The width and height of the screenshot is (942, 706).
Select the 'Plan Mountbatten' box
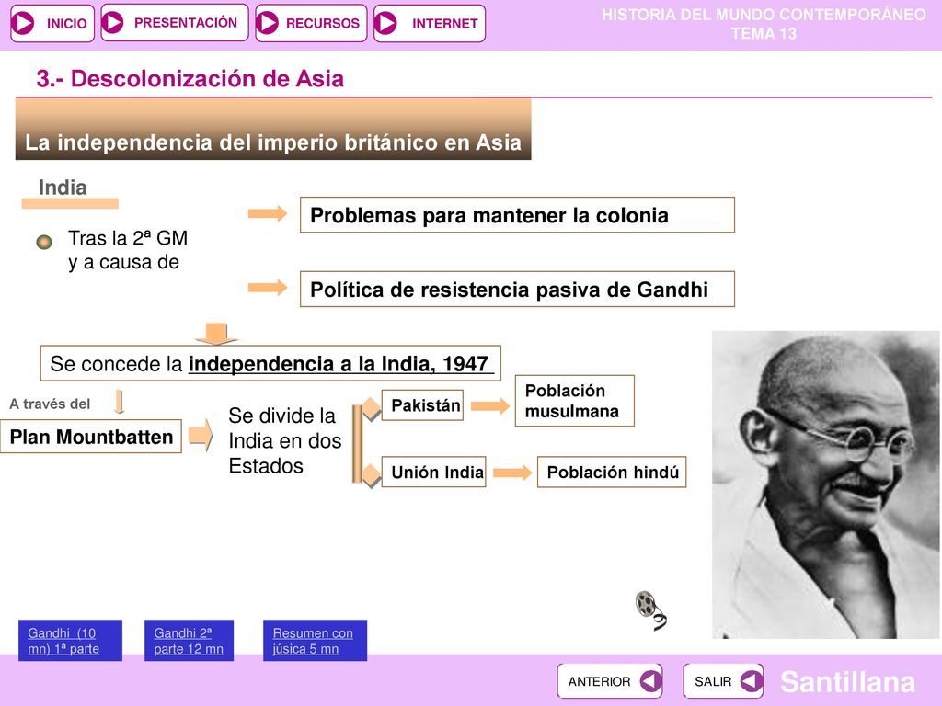(91, 437)
